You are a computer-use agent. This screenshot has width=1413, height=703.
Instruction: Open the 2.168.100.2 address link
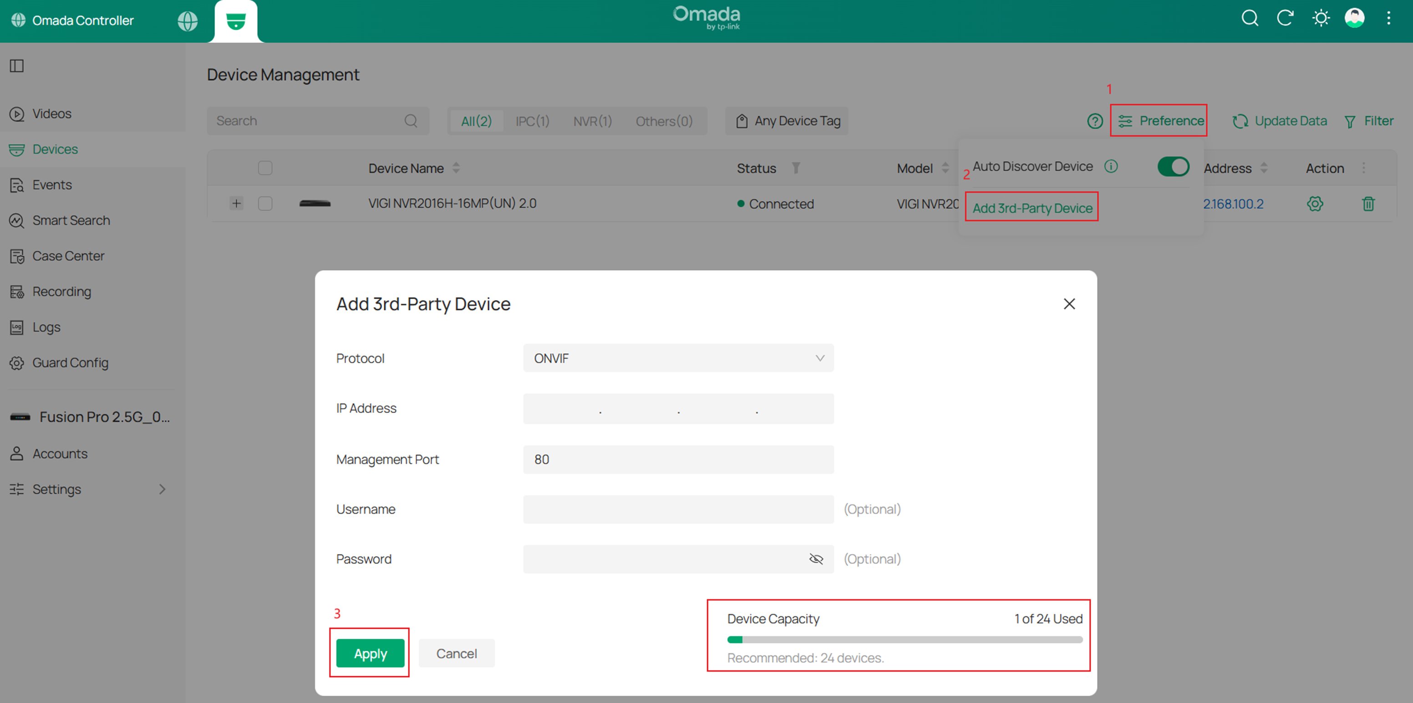1233,204
